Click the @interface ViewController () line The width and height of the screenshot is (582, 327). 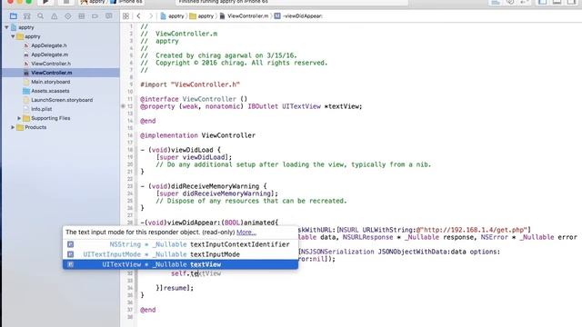click(194, 99)
